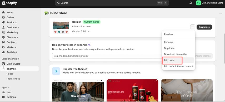
Task: Open the page more-actions ellipsis at top right
Action: point(221,13)
